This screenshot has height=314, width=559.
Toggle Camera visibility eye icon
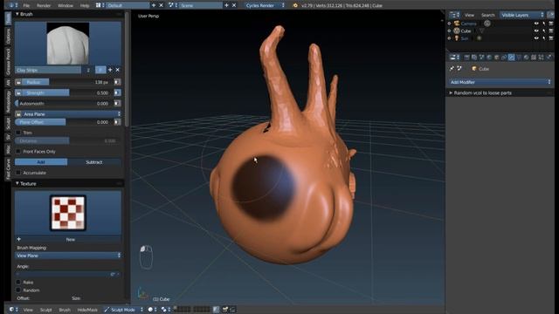click(536, 24)
